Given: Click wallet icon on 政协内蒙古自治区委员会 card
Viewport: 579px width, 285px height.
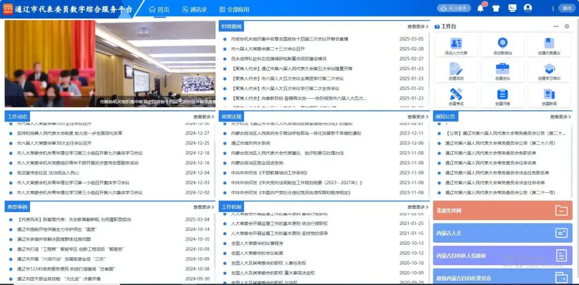Looking at the screenshot, I should pos(561,277).
